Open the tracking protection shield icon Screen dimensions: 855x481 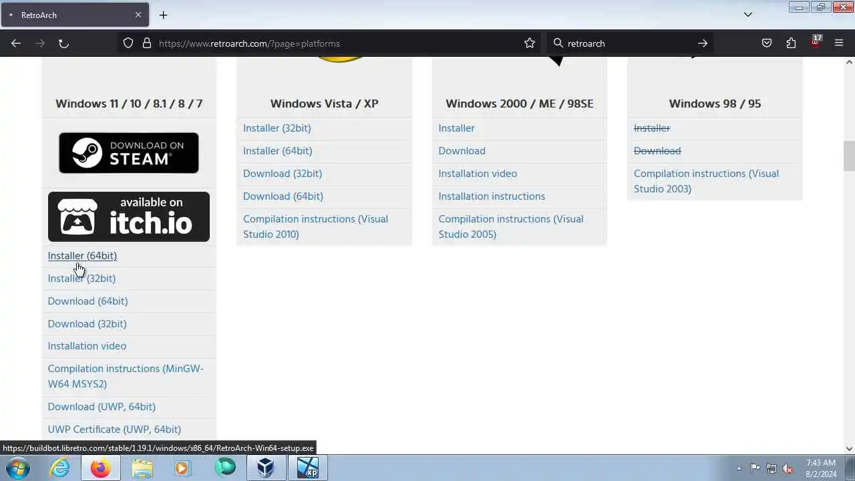128,43
